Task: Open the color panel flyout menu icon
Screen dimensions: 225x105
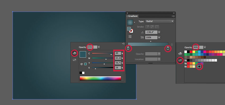Action: click(123, 44)
